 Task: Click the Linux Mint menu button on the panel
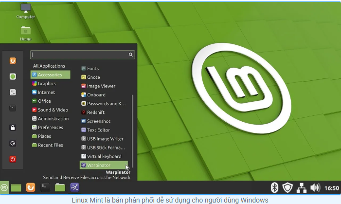(4, 187)
